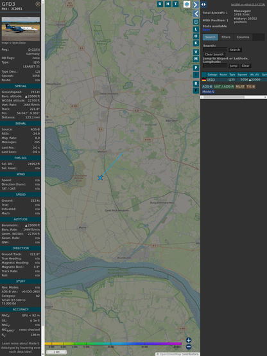Viewport: 267px width, 356px height.
Task: Toggle the I map button
Action: [x=196, y=75]
